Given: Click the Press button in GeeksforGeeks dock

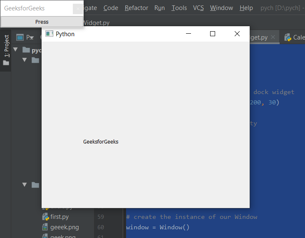Looking at the screenshot, I should pyautogui.click(x=42, y=22).
